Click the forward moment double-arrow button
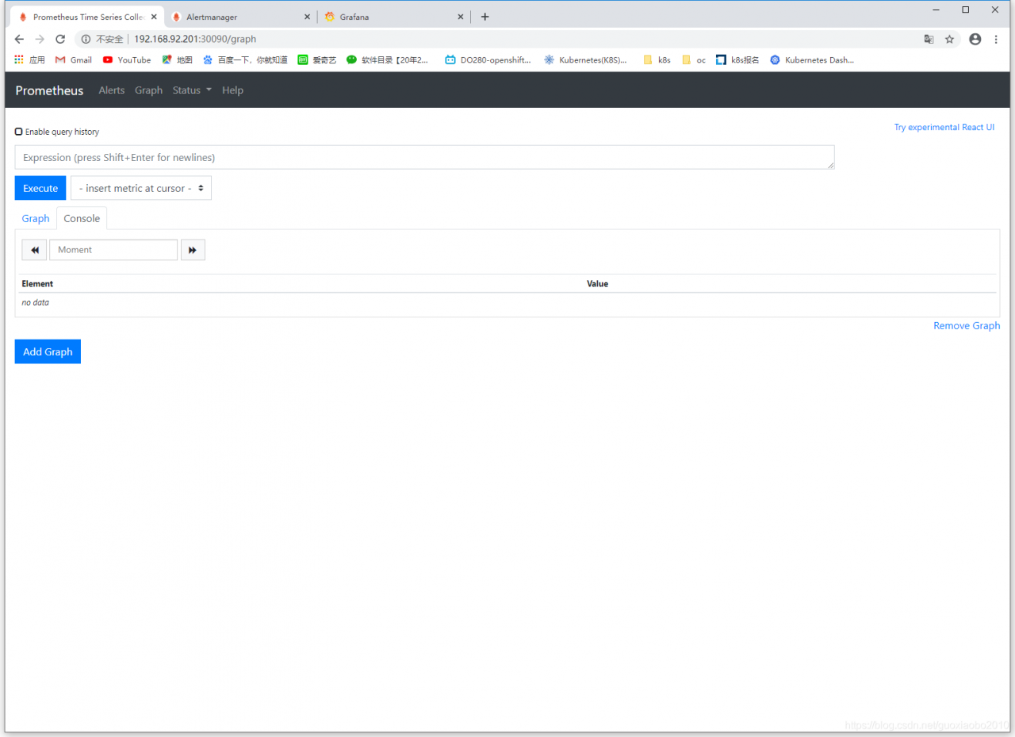The height and width of the screenshot is (737, 1015). click(x=193, y=250)
